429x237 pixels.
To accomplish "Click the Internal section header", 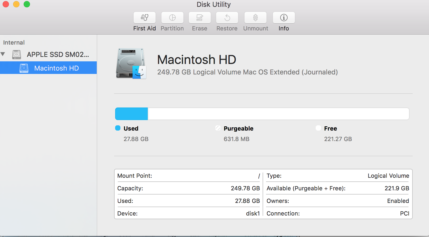I will [x=14, y=42].
